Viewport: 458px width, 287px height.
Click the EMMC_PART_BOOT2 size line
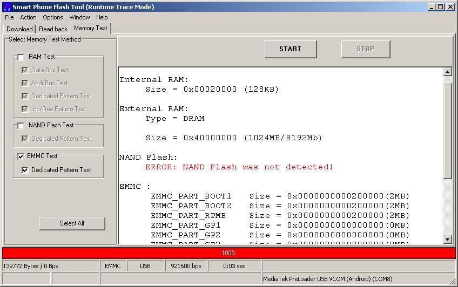(x=280, y=206)
